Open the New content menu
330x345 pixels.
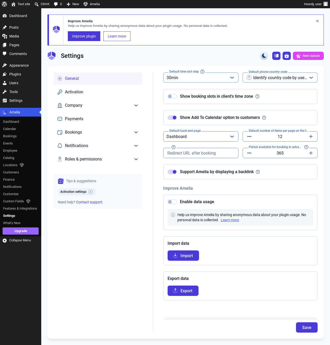tap(73, 4)
